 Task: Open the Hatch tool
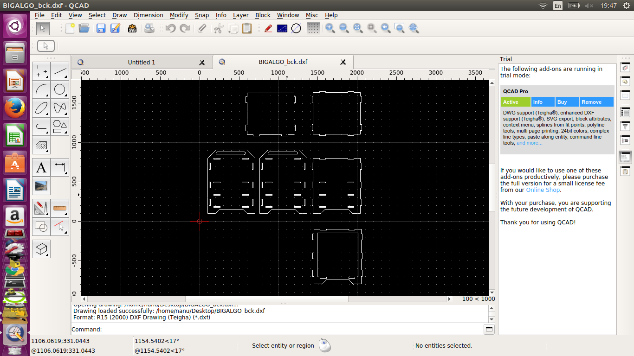pyautogui.click(x=41, y=145)
